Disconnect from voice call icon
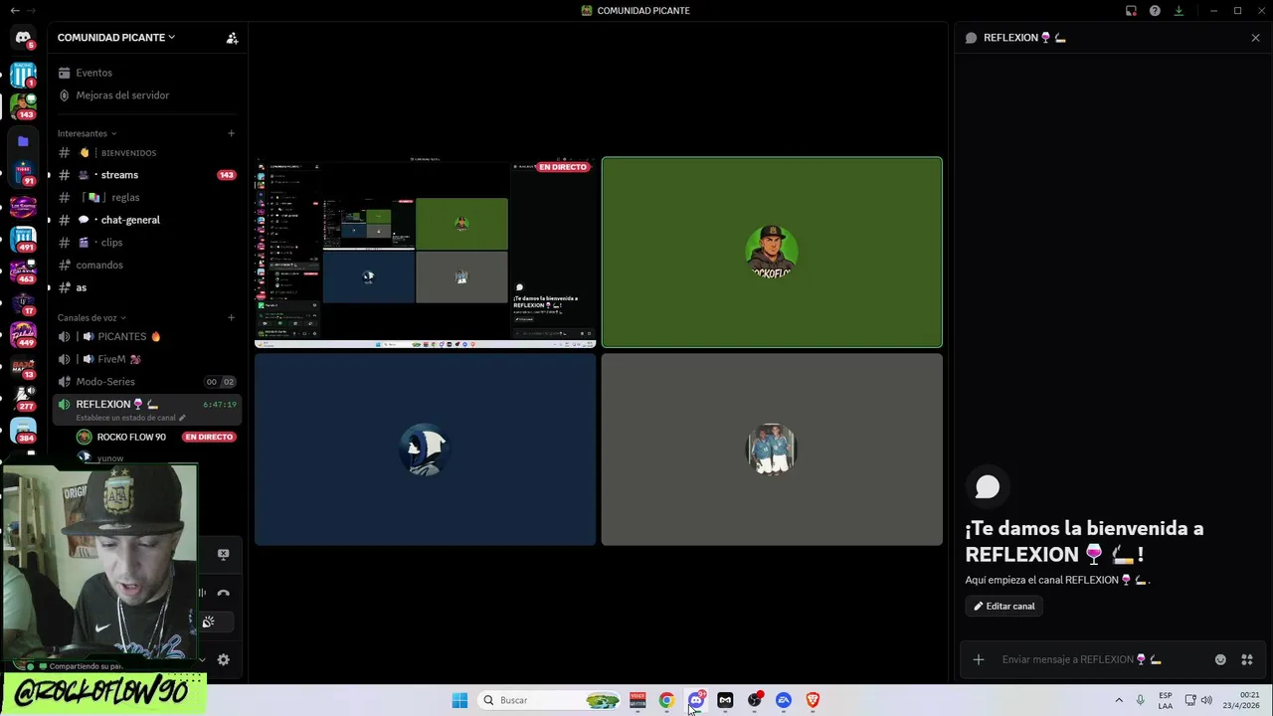 pos(223,594)
